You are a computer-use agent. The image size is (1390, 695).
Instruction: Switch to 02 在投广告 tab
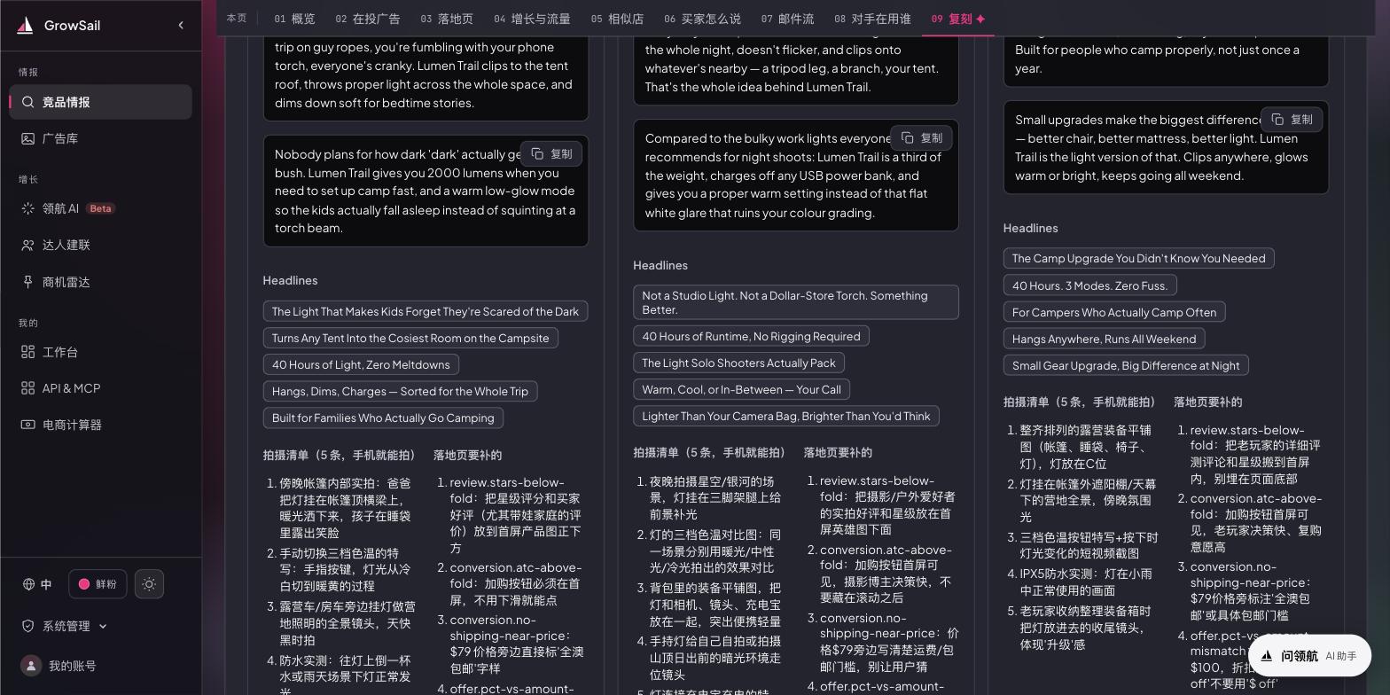point(367,19)
